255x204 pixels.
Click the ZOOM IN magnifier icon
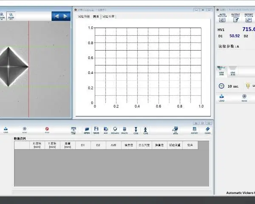pos(2,16)
